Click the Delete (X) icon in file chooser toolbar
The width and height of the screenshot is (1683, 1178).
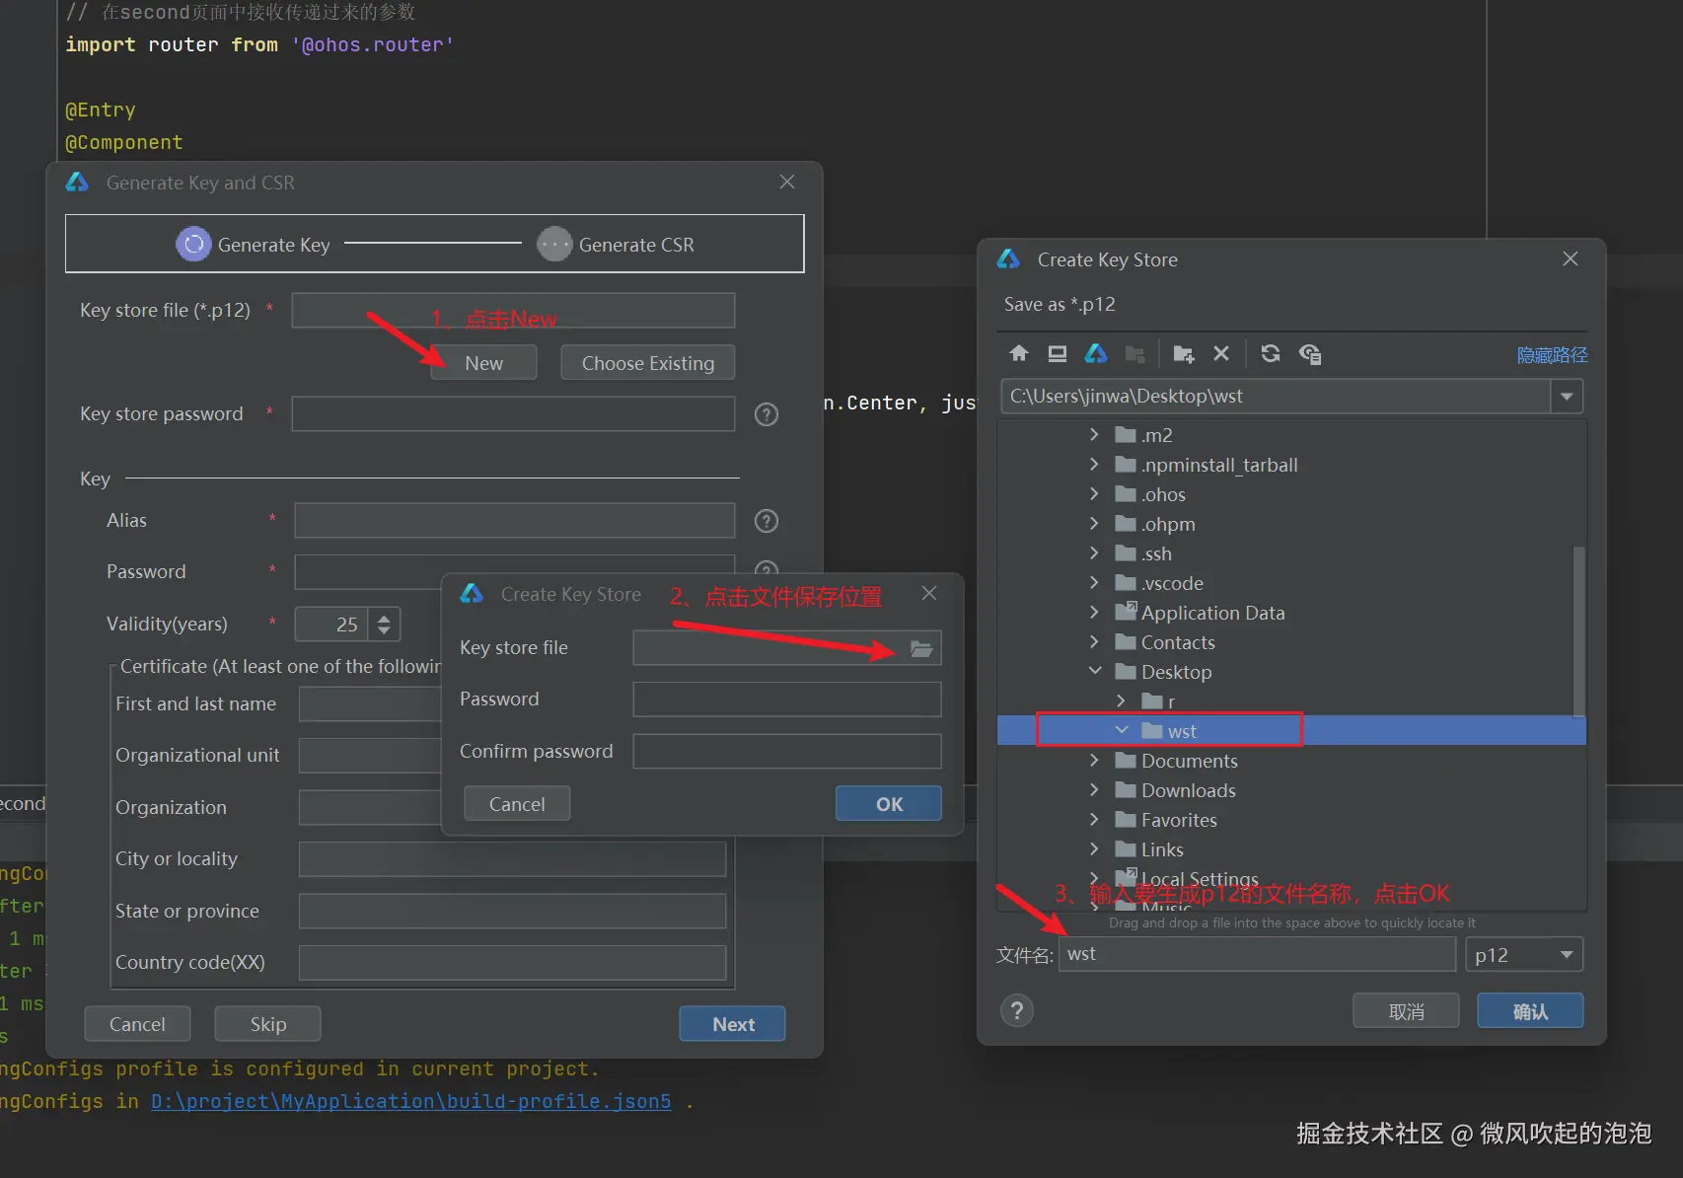point(1221,354)
